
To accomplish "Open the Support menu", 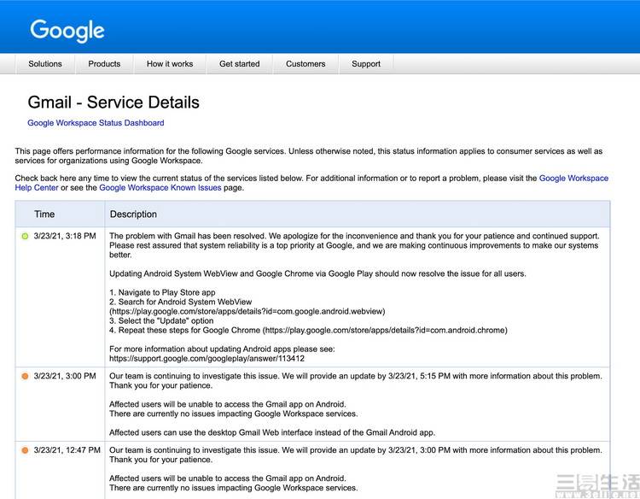I will pyautogui.click(x=366, y=64).
